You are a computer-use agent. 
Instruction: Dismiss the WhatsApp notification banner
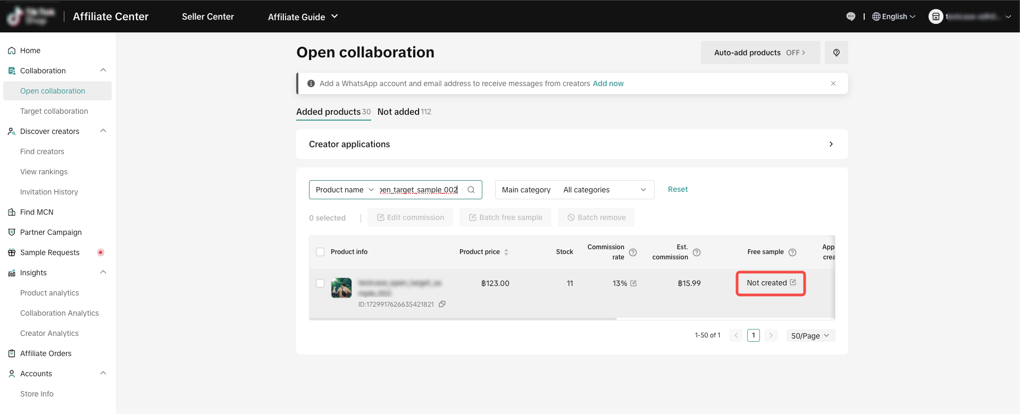[833, 83]
